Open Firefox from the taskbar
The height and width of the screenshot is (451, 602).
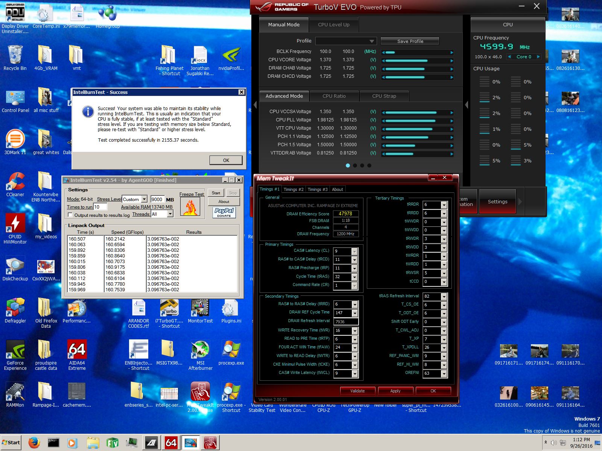[34, 443]
